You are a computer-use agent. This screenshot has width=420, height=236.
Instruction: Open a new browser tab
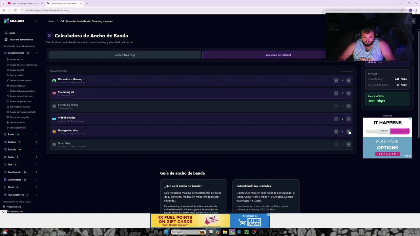coord(87,3)
